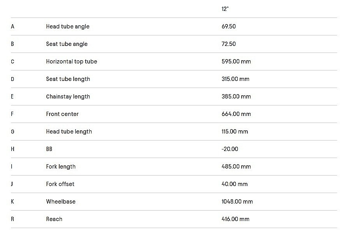Select the Fork length label
The height and width of the screenshot is (230, 341).
(61, 167)
